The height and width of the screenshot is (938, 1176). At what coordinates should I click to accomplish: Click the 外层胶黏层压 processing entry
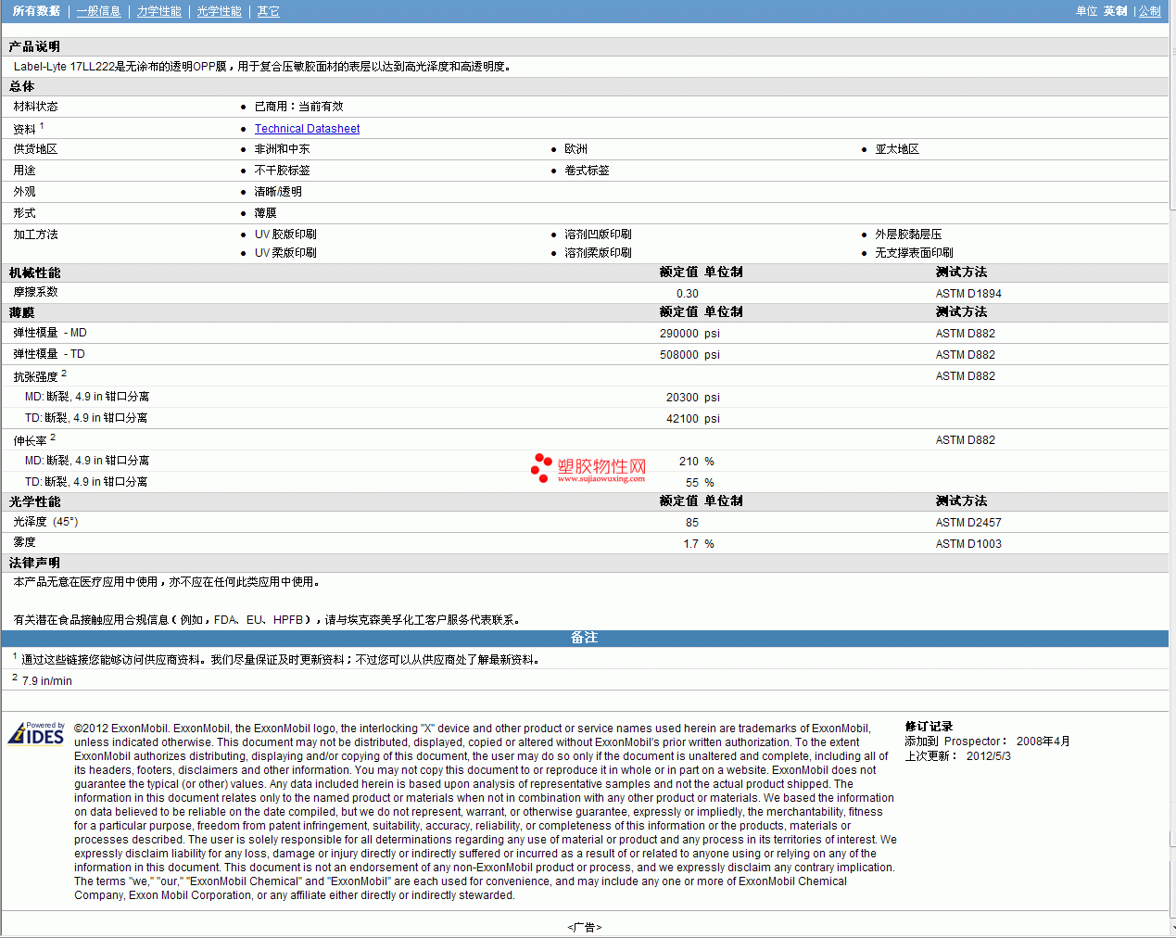click(908, 234)
